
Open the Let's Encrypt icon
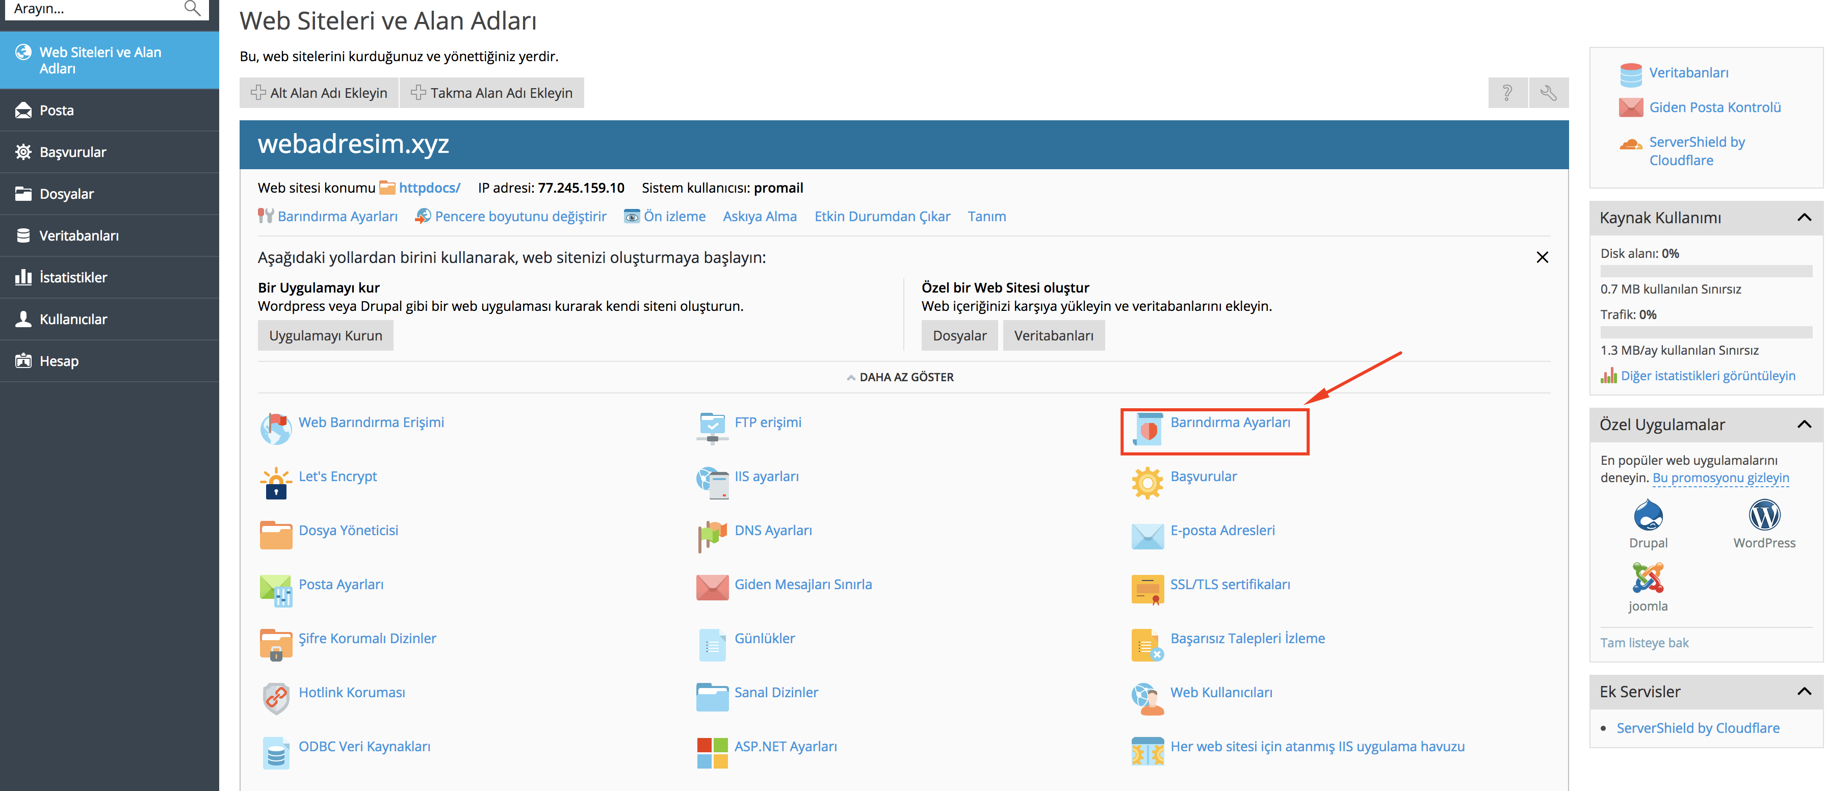click(x=276, y=483)
